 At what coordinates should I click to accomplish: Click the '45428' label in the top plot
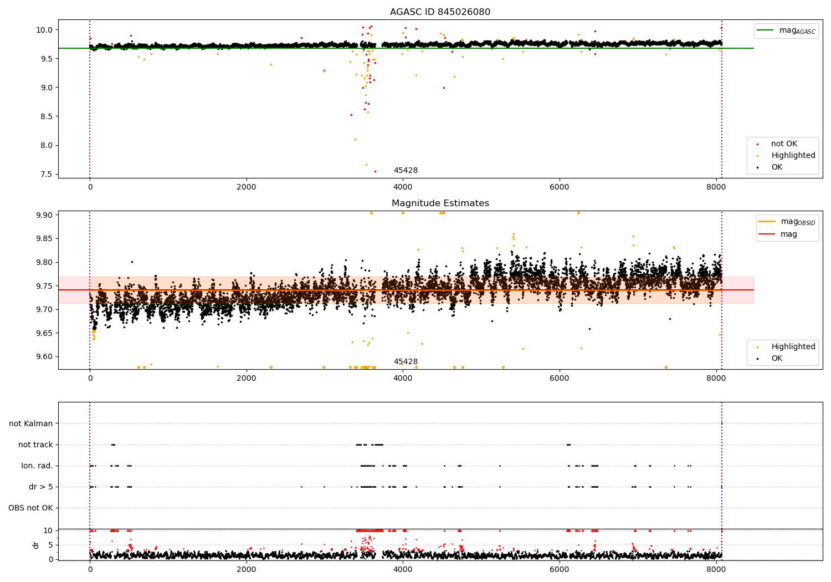click(406, 171)
